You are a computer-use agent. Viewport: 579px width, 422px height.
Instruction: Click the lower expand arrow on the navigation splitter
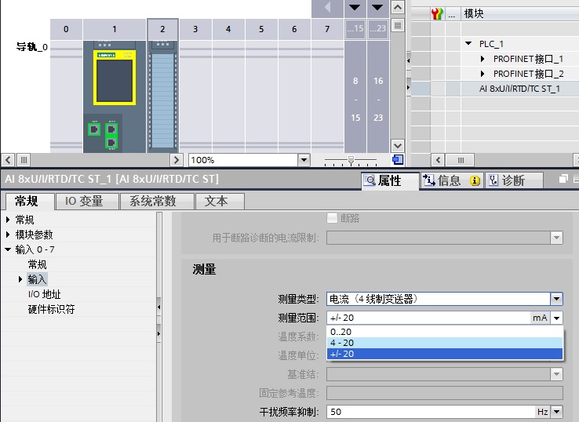(x=158, y=333)
